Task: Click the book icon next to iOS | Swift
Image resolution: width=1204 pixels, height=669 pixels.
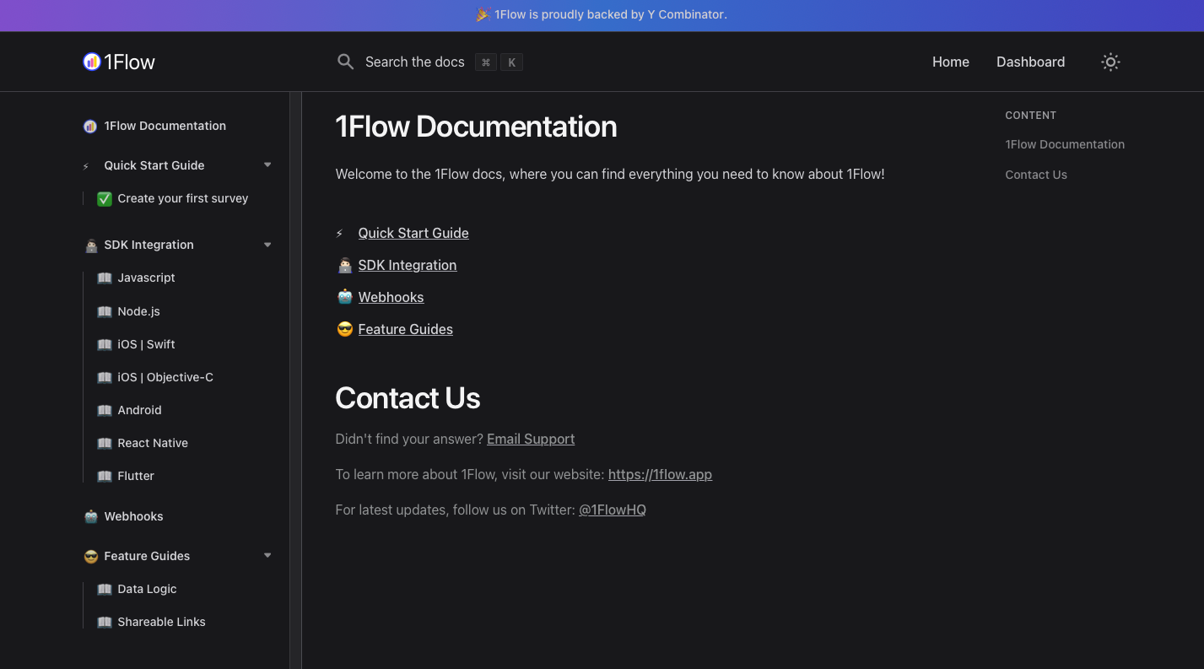Action: tap(105, 345)
